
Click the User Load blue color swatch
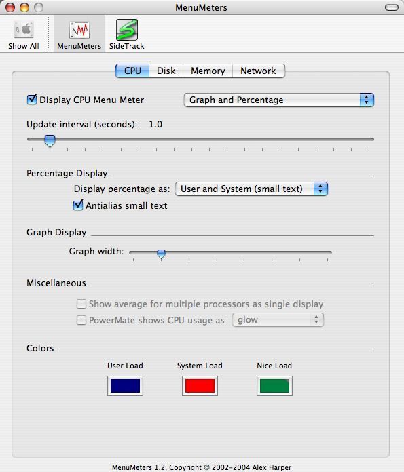[x=125, y=386]
